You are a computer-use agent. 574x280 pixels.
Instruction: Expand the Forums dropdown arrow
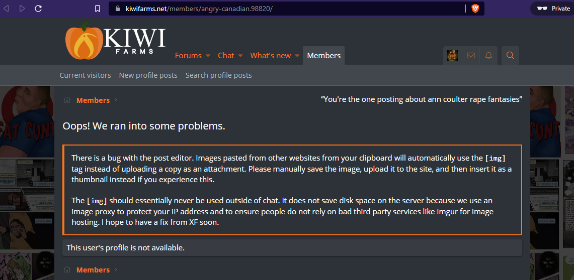206,56
